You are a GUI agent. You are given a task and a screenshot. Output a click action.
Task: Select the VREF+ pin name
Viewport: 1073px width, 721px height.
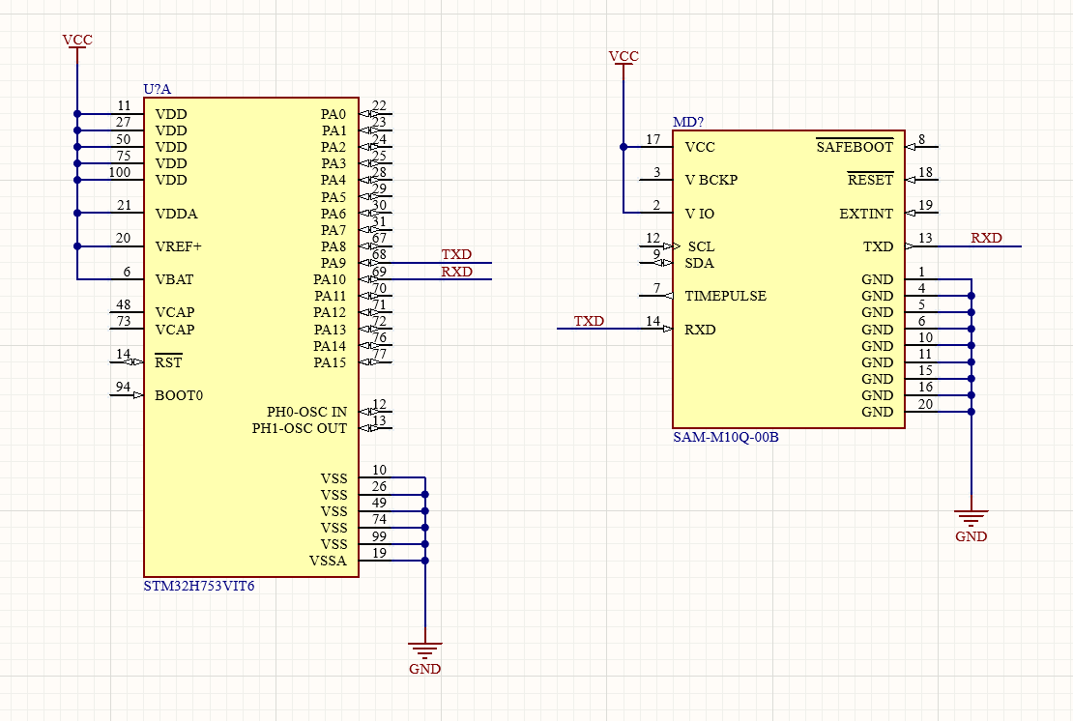click(x=178, y=246)
